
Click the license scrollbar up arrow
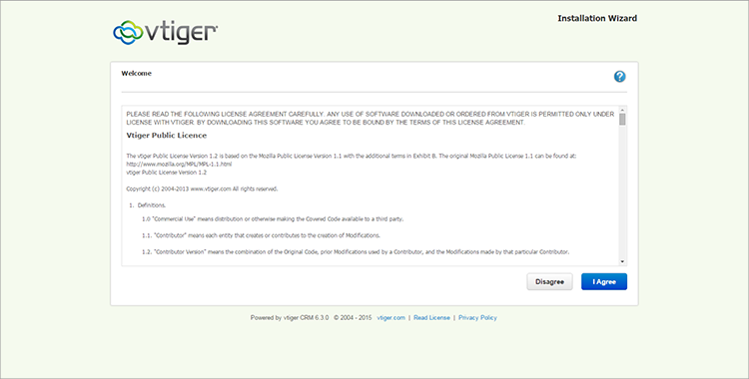[x=622, y=110]
